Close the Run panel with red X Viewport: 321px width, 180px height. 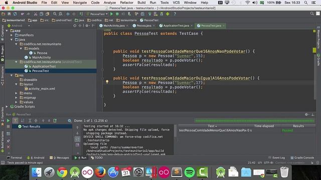click(8, 146)
